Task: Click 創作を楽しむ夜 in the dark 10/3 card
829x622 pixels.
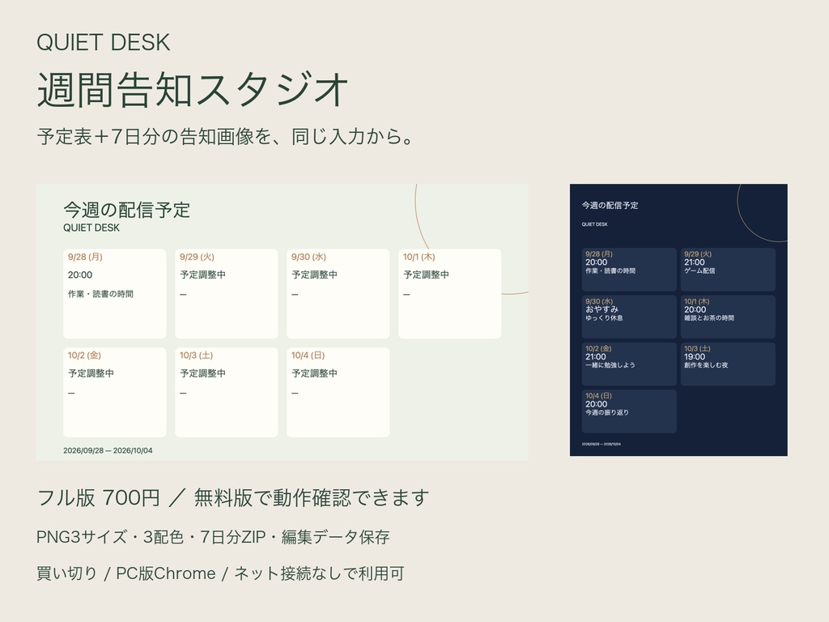Action: tap(706, 365)
